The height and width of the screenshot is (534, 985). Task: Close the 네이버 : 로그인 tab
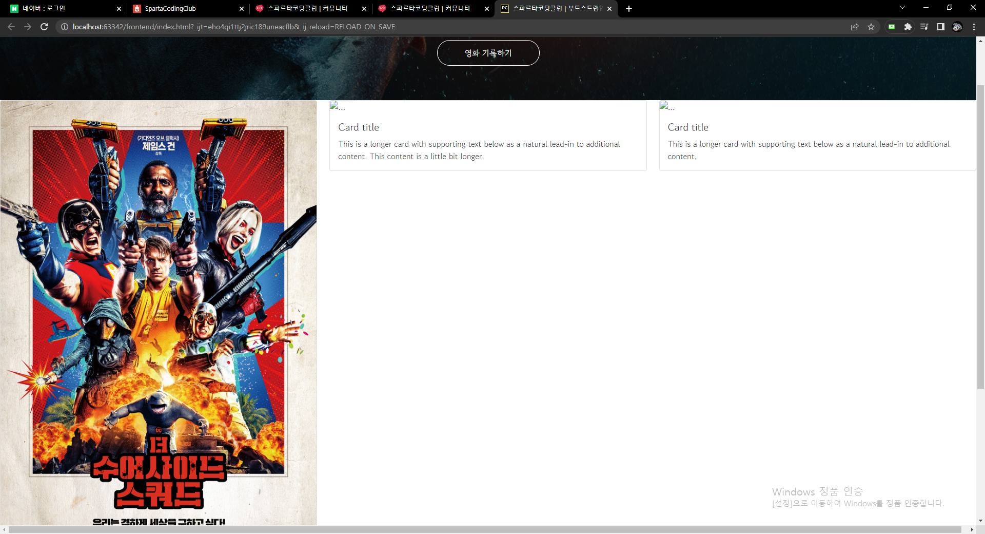tap(119, 9)
